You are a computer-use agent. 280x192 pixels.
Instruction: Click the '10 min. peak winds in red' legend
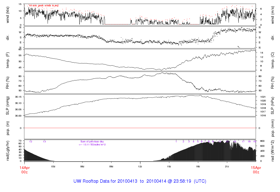pos(43,5)
